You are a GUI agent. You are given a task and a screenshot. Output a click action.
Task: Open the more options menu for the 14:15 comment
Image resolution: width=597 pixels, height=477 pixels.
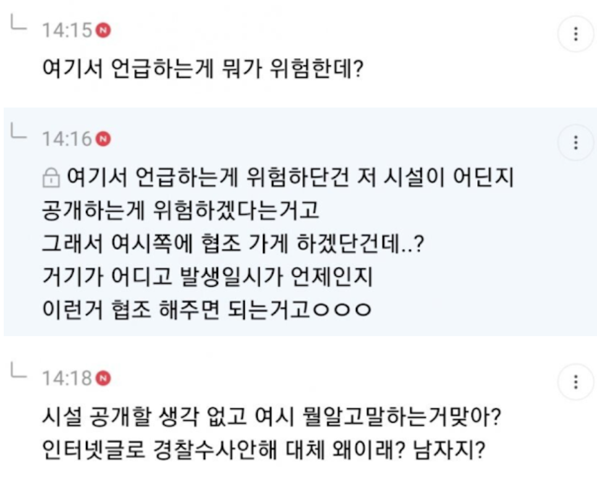tap(575, 34)
